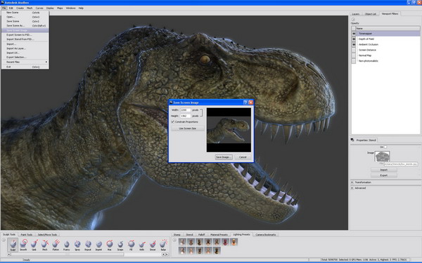Expand the Advanced section

point(352,188)
